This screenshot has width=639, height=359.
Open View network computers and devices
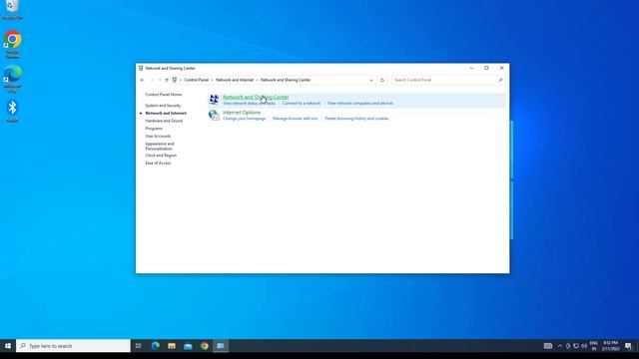(360, 104)
